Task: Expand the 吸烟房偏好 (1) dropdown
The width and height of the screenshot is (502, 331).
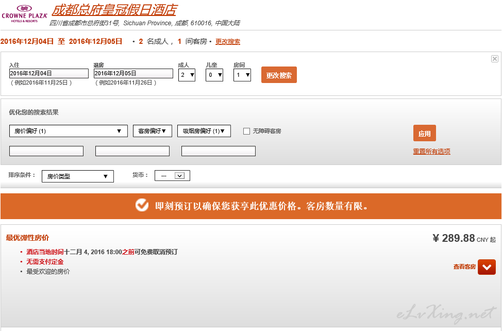Action: [204, 131]
